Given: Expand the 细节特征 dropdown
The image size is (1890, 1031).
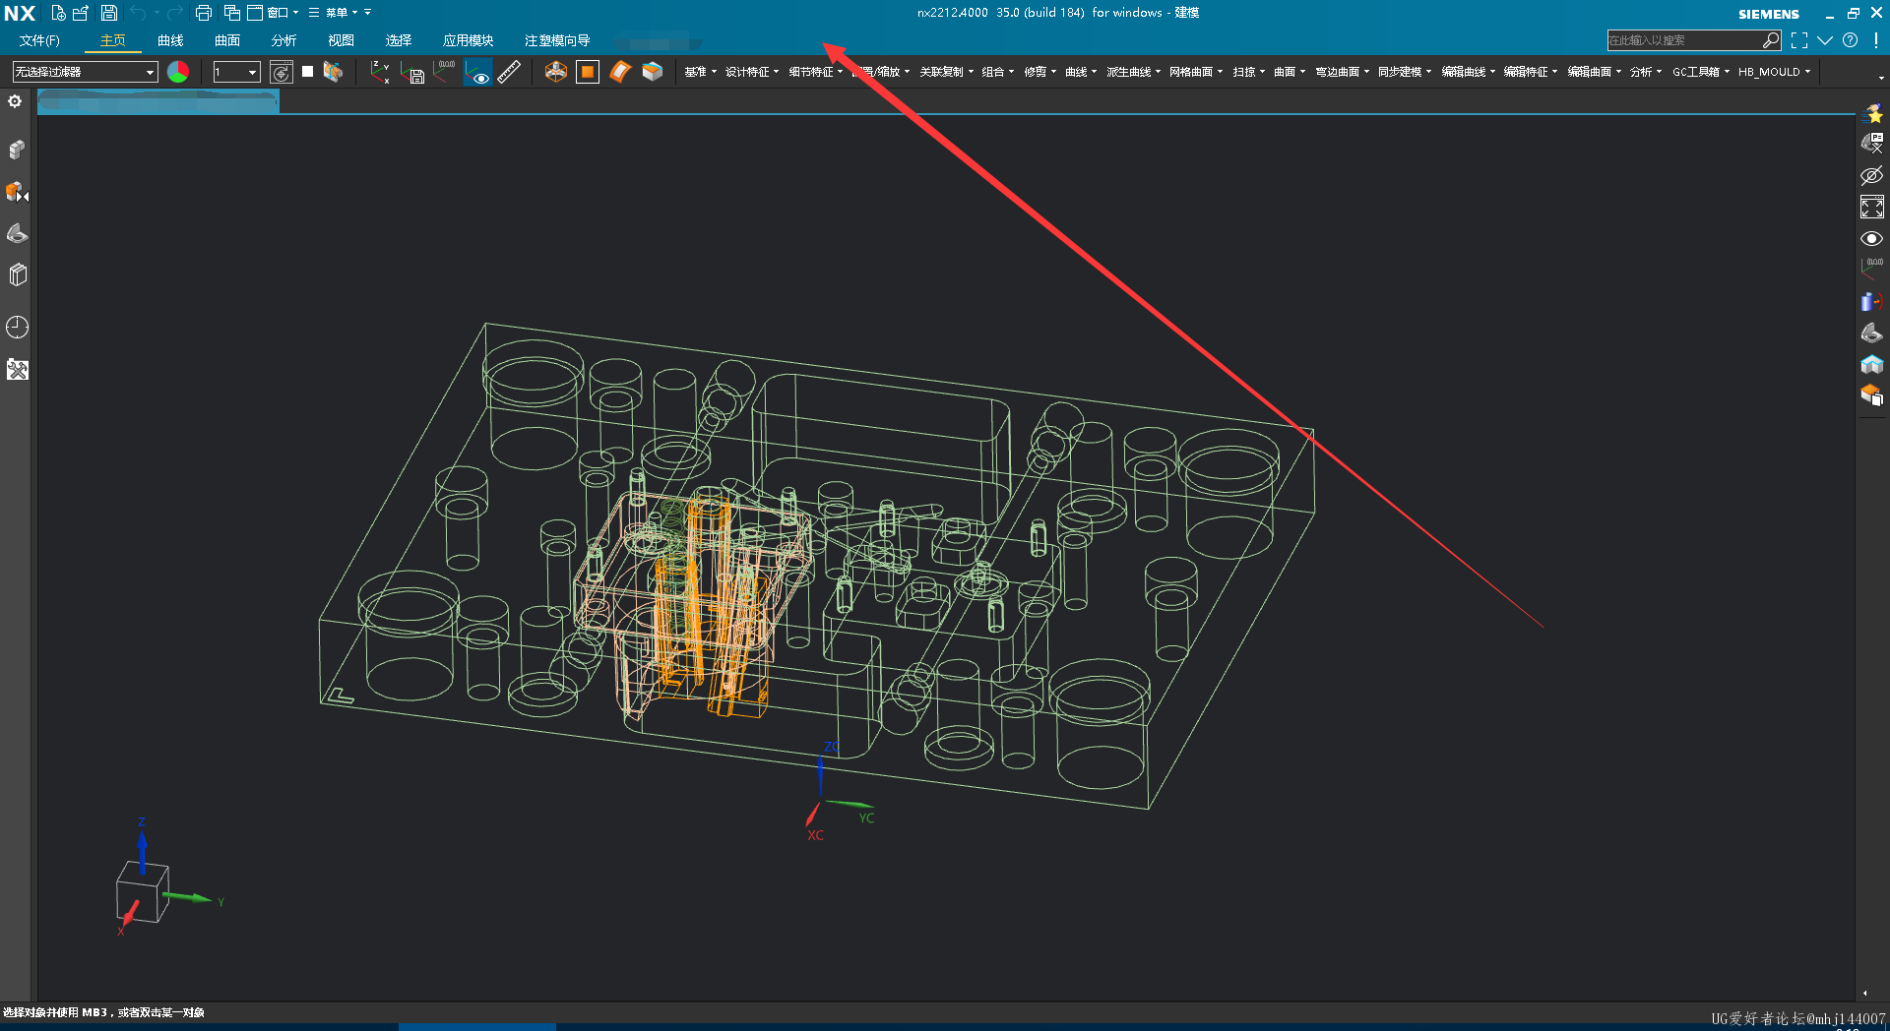Looking at the screenshot, I should [x=815, y=72].
